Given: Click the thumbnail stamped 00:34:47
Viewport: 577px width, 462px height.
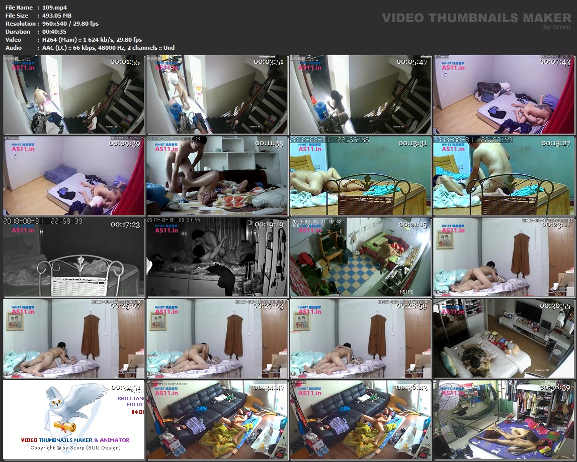Looking at the screenshot, I should point(217,420).
